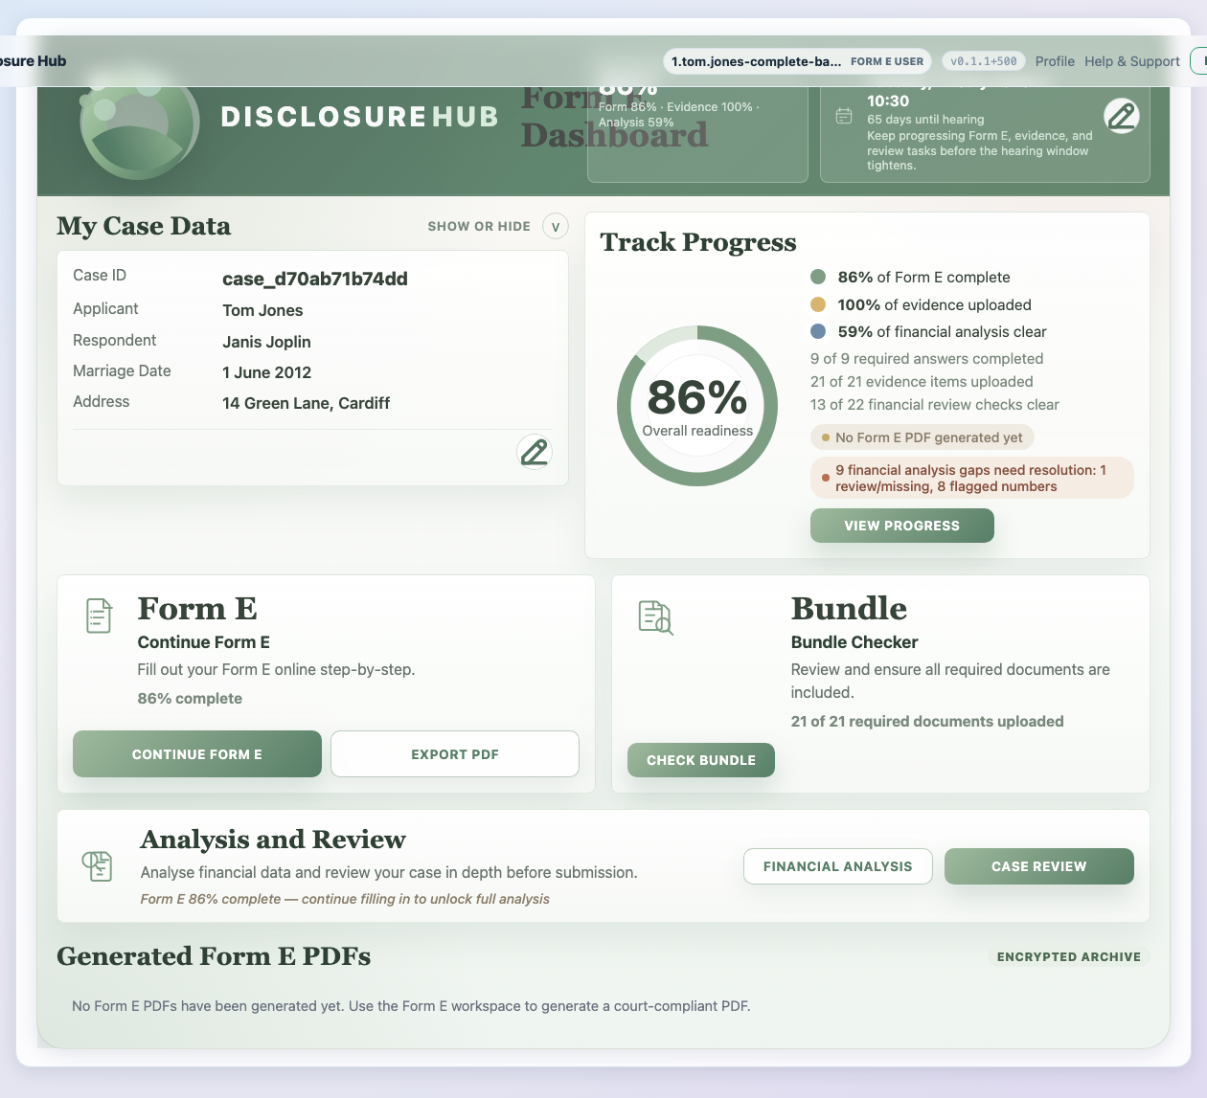Image resolution: width=1207 pixels, height=1098 pixels.
Task: Click '13 of 22 financial review checks clear'
Action: pyautogui.click(x=935, y=404)
